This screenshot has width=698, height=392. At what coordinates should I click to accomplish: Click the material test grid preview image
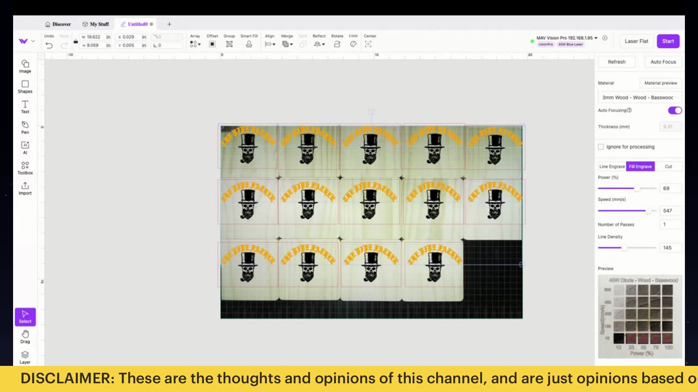pyautogui.click(x=640, y=316)
